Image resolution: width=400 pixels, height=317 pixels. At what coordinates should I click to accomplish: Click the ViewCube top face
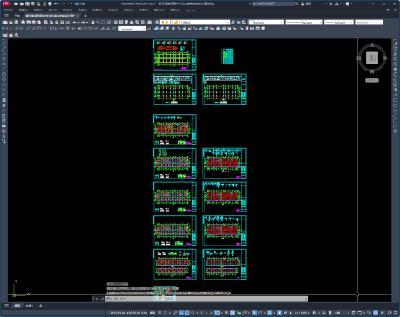point(372,57)
